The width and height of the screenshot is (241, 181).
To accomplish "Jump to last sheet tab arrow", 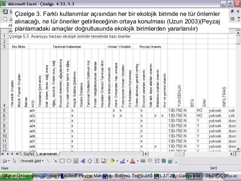I will [x=17, y=154].
